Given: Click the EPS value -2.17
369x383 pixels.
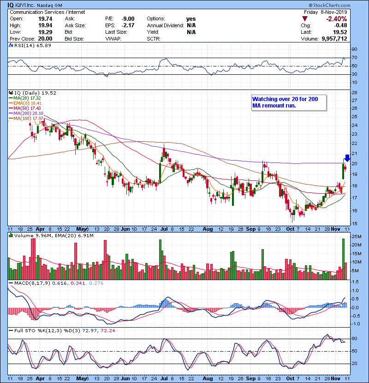Looking at the screenshot, I should tap(128, 25).
